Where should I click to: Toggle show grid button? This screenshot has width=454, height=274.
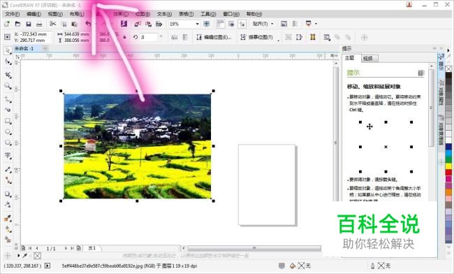[x=231, y=24]
